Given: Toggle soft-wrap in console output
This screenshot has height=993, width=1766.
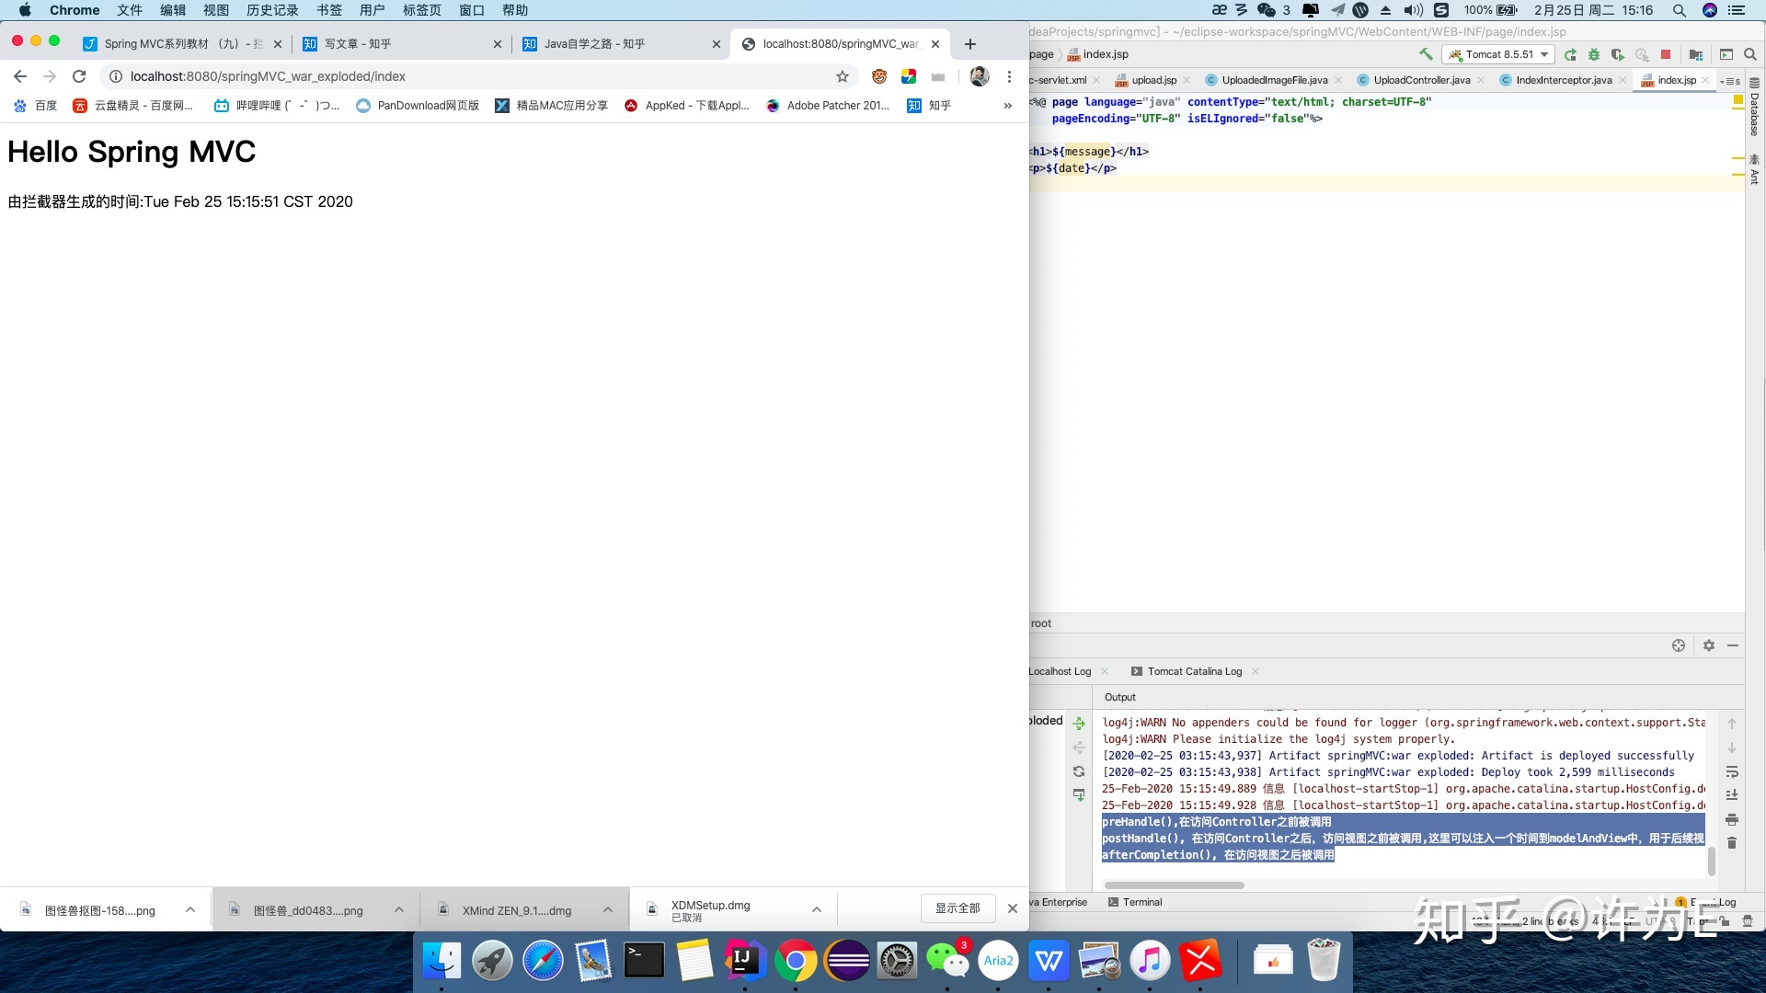Looking at the screenshot, I should pos(1732,771).
